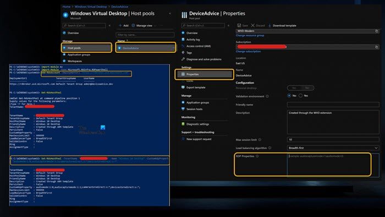Click the New support request icon

click(183, 139)
